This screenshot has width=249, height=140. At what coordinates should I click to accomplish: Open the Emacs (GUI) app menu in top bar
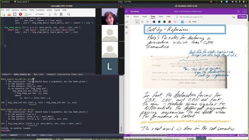coord(22,2)
